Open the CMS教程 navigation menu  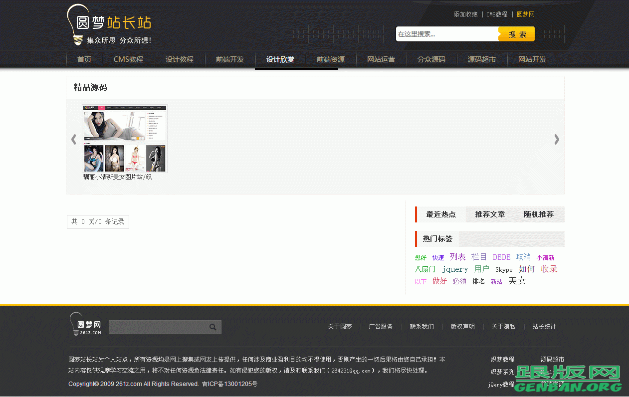(129, 59)
